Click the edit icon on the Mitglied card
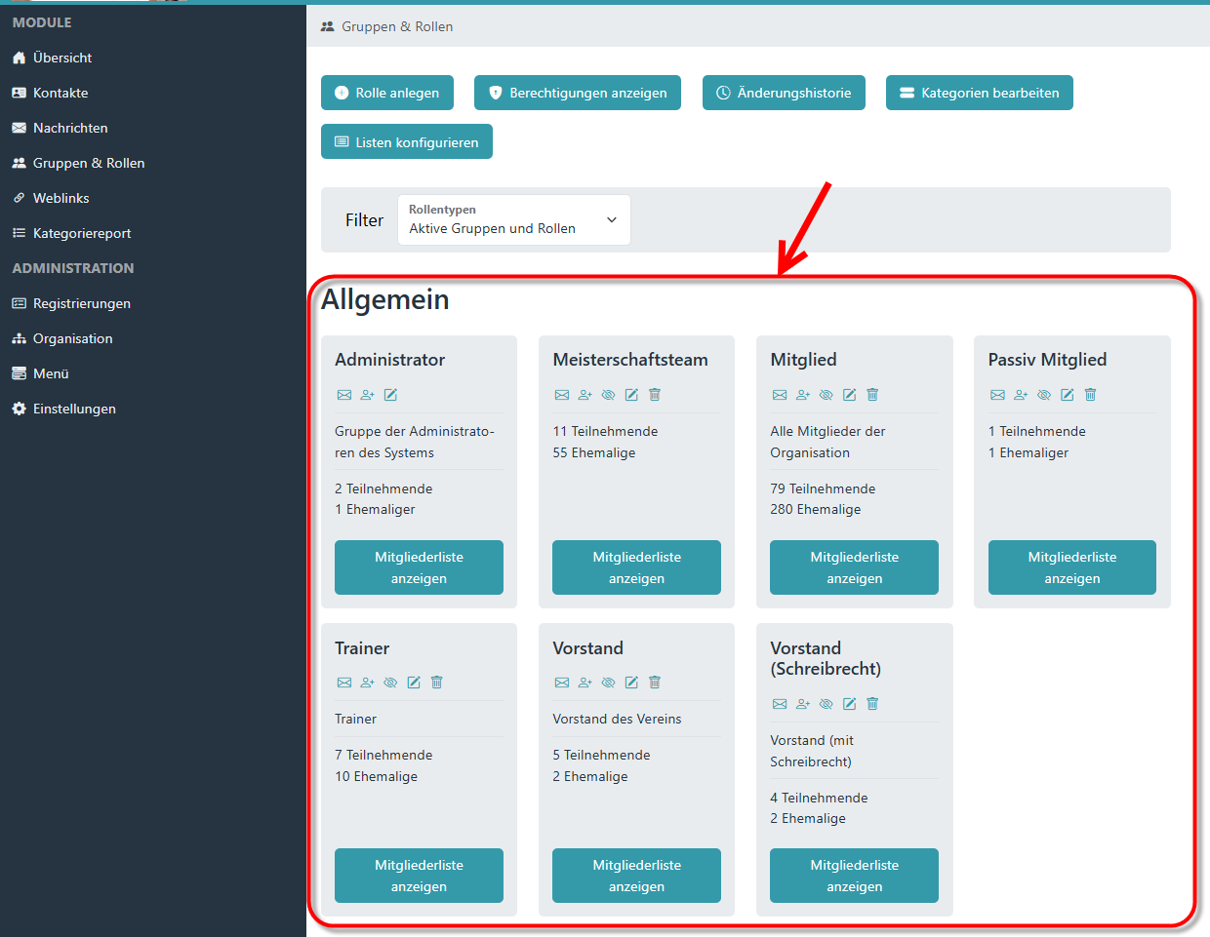This screenshot has width=1210, height=937. (x=849, y=395)
